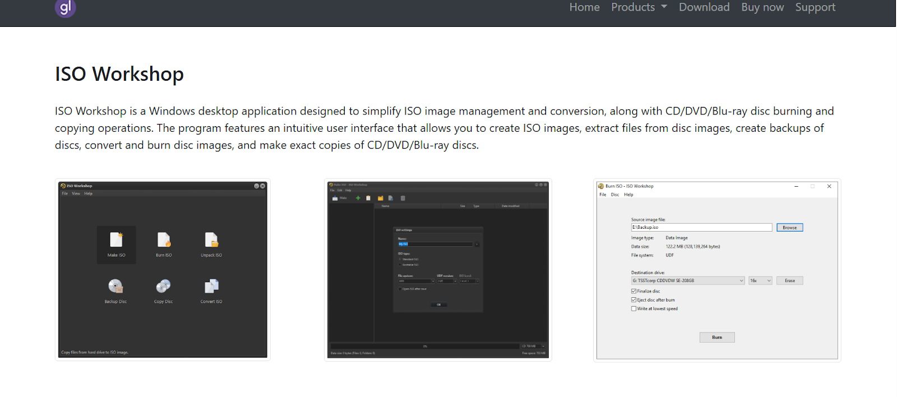
Task: Uncheck Eject disc after burn
Action: coord(634,300)
